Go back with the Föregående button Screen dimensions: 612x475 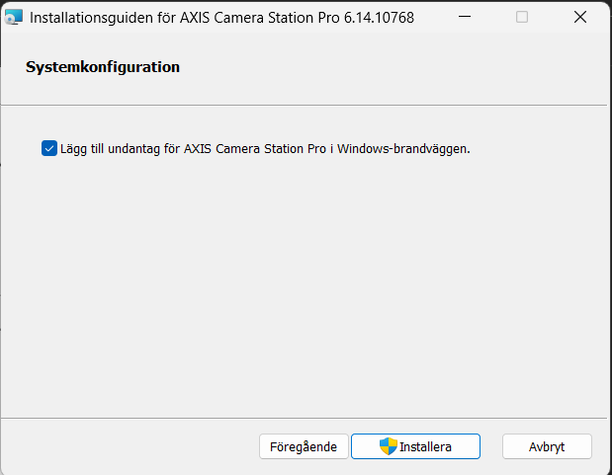(x=304, y=446)
